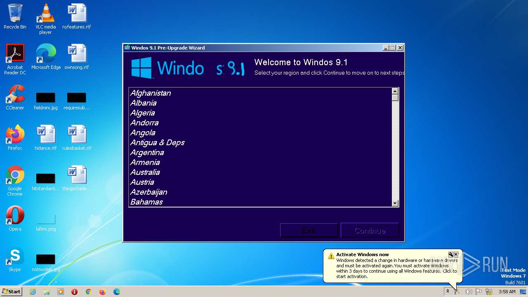Select Algeria in the region list
This screenshot has height=297, width=528.
[x=260, y=113]
